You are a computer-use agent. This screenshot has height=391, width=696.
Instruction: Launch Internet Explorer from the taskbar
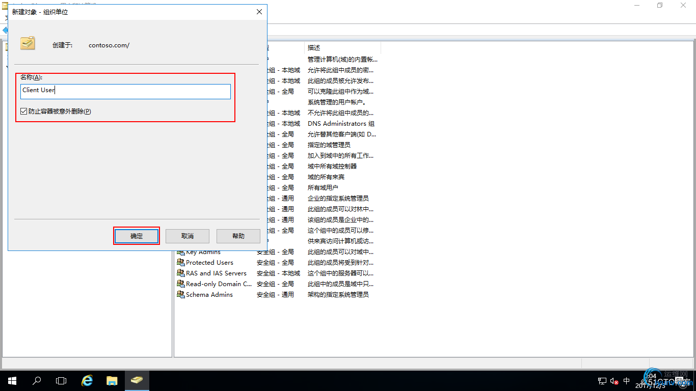(x=87, y=380)
